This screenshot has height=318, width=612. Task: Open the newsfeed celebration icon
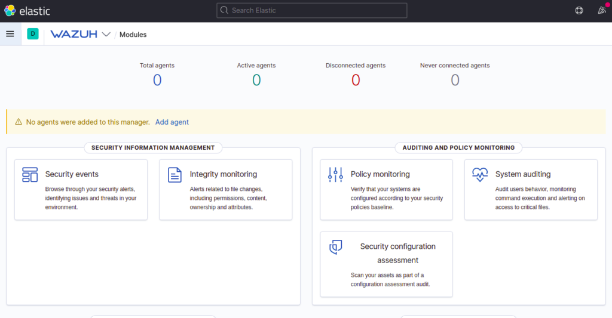pyautogui.click(x=602, y=10)
